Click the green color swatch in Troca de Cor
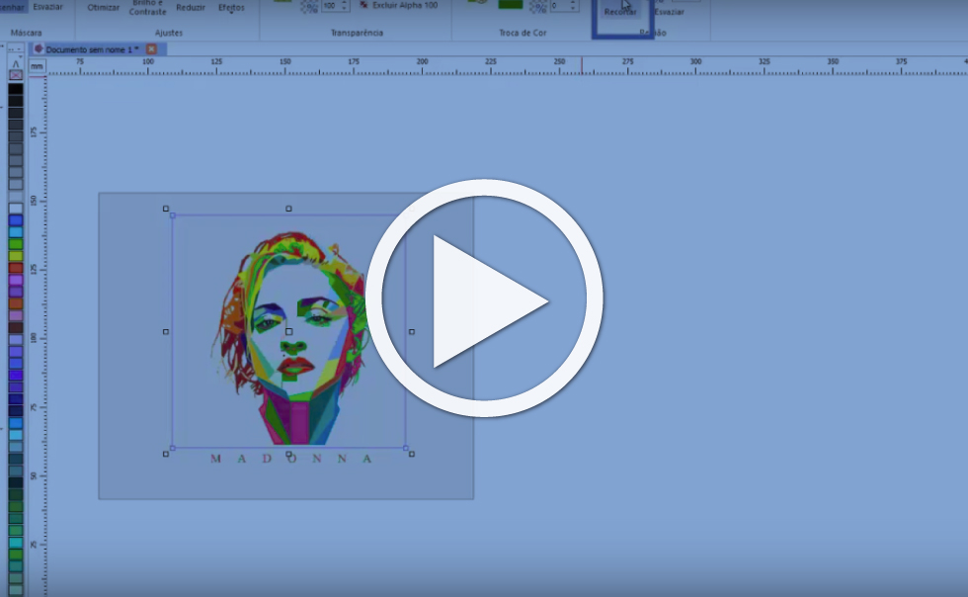This screenshot has width=968, height=597. click(x=511, y=4)
